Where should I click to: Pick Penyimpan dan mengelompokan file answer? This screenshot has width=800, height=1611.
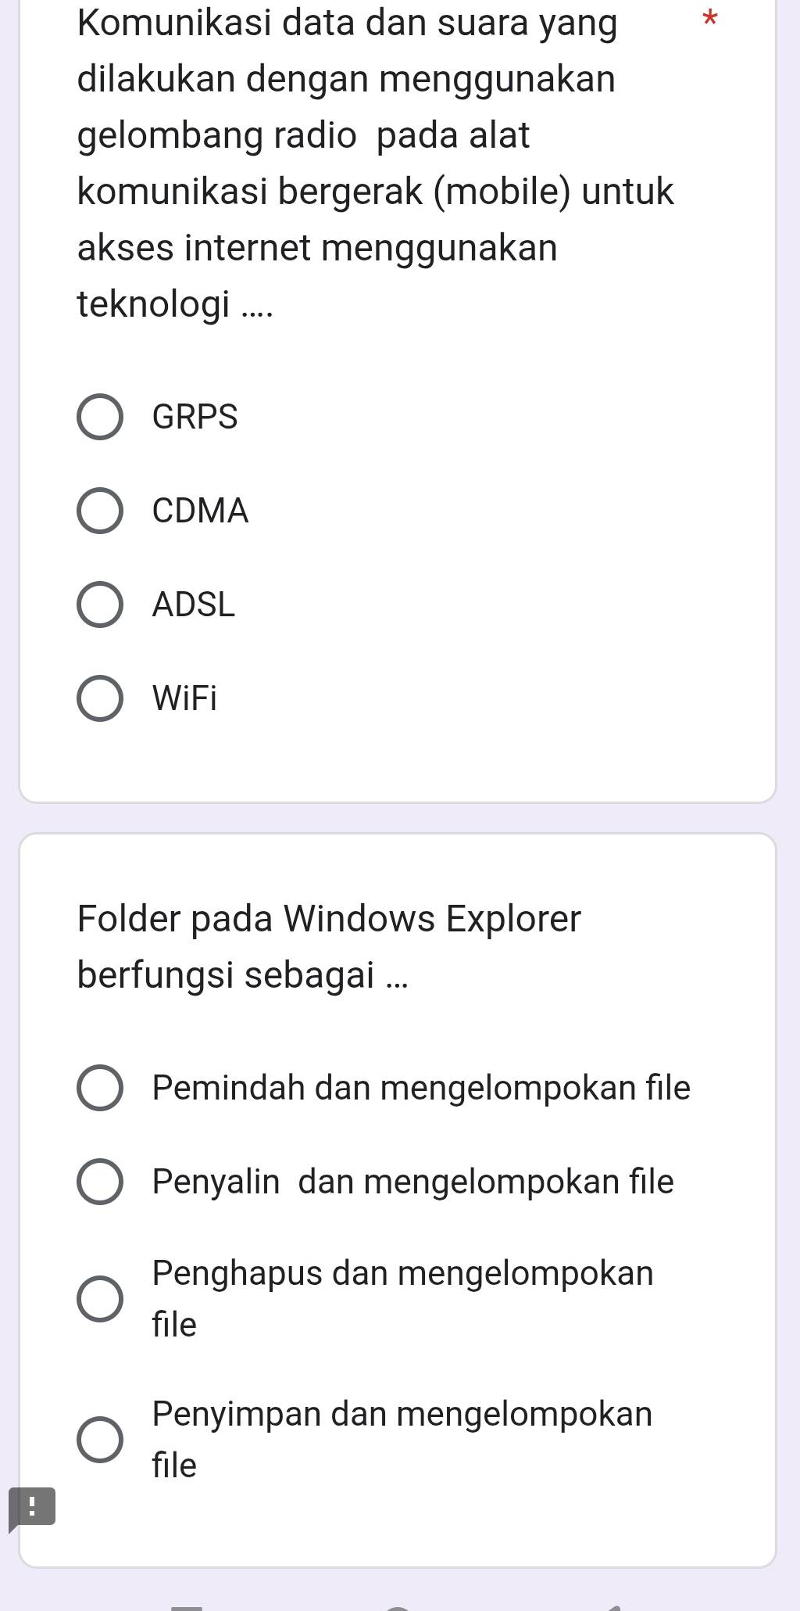coord(100,1440)
